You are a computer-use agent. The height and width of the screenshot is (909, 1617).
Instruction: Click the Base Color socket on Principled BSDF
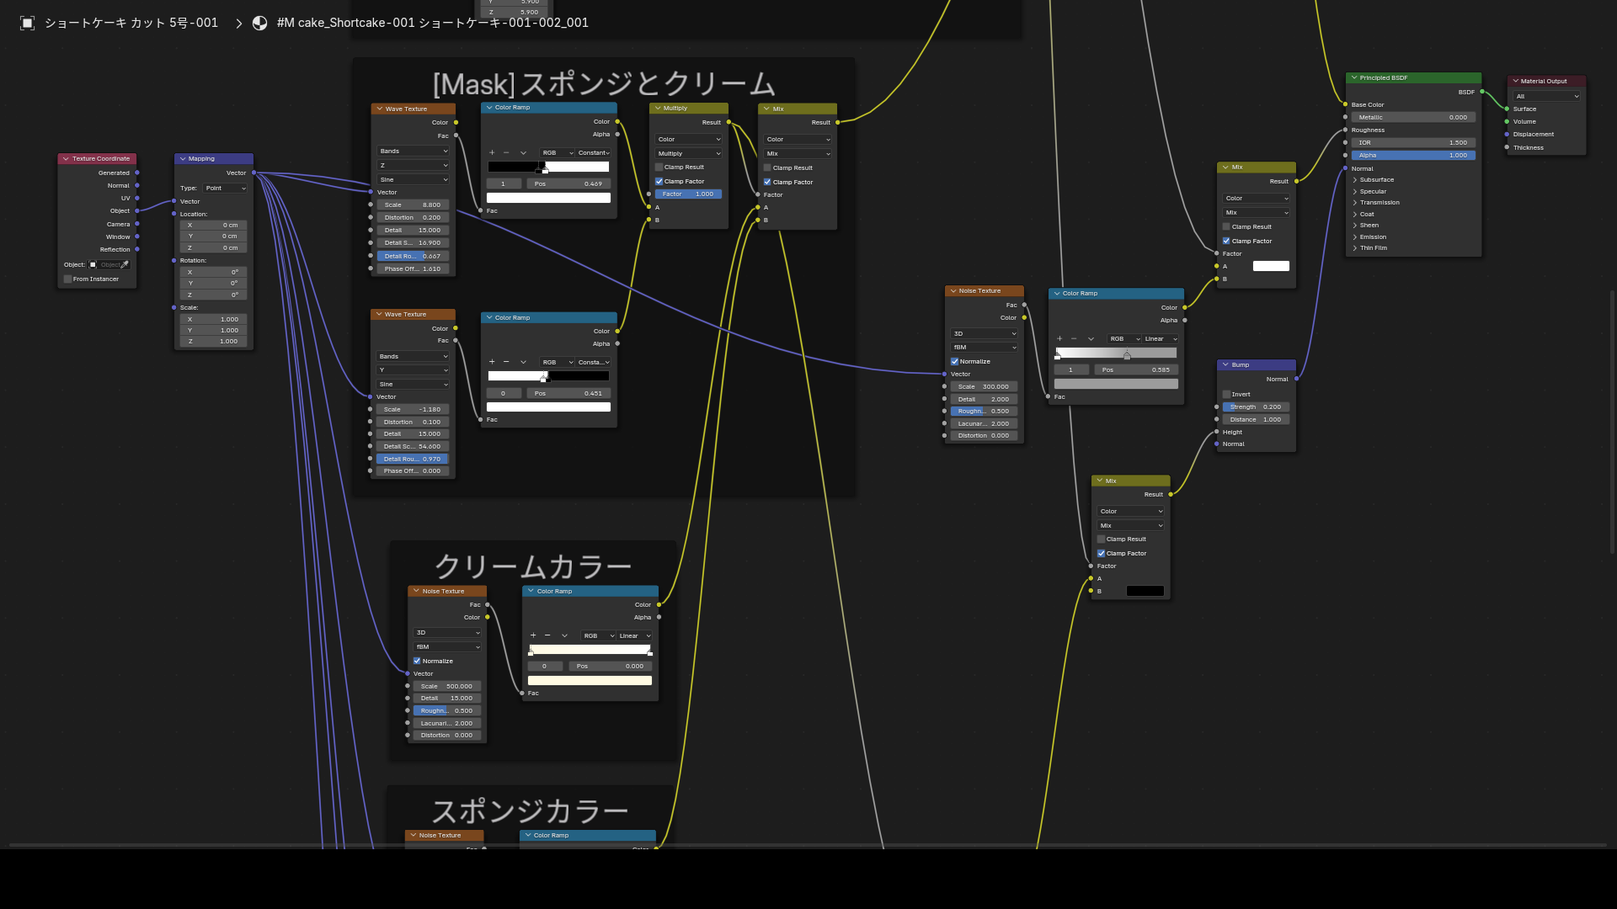(1345, 104)
